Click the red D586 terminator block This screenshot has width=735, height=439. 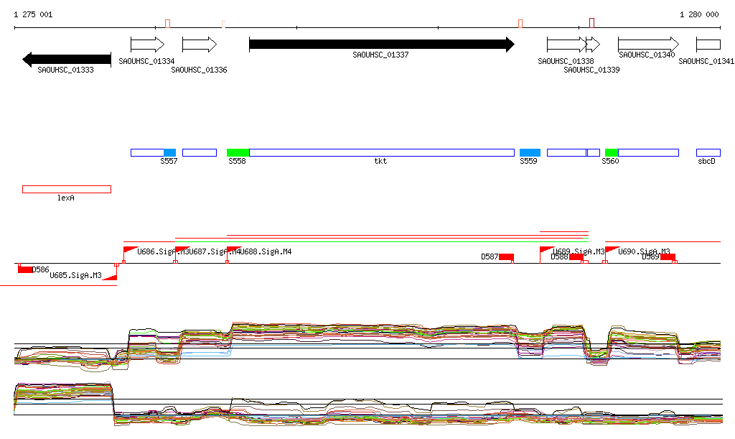25,269
